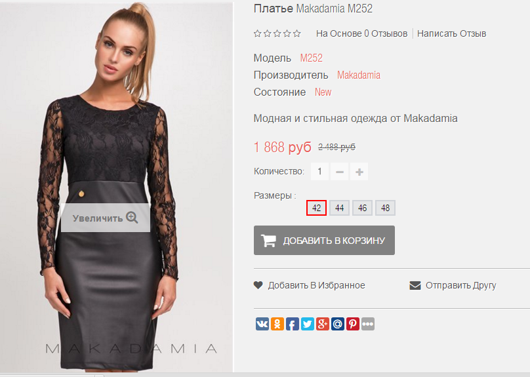Share the dress on VKontakte

point(262,324)
